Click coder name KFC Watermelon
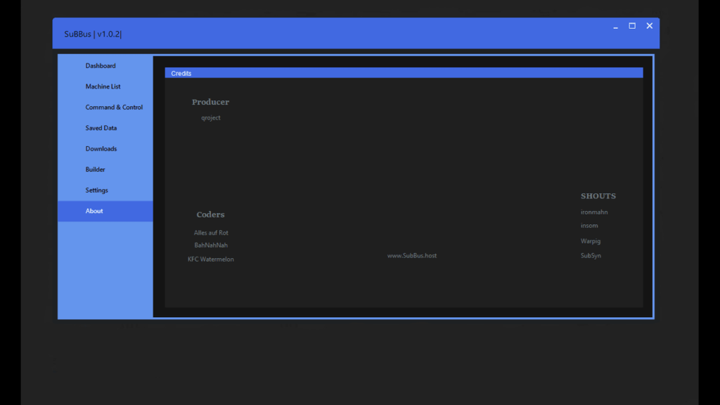Screen dimensions: 720x405 coord(211,259)
